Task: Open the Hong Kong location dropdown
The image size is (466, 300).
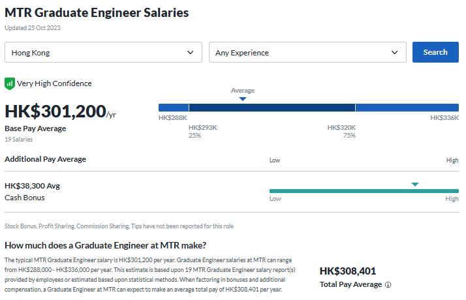Action: click(103, 52)
